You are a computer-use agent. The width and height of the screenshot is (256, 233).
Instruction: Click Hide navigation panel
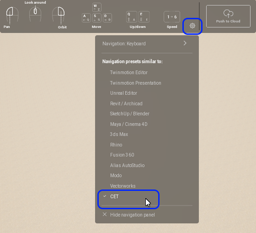click(x=129, y=215)
